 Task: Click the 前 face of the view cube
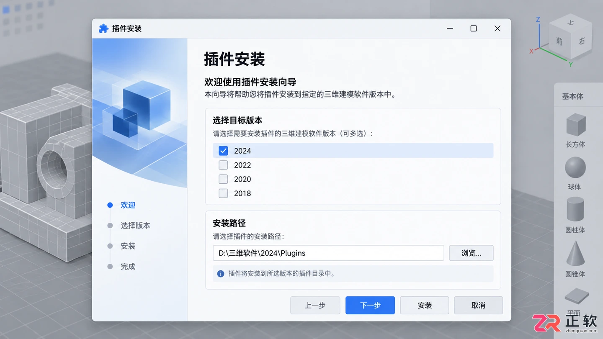point(559,41)
